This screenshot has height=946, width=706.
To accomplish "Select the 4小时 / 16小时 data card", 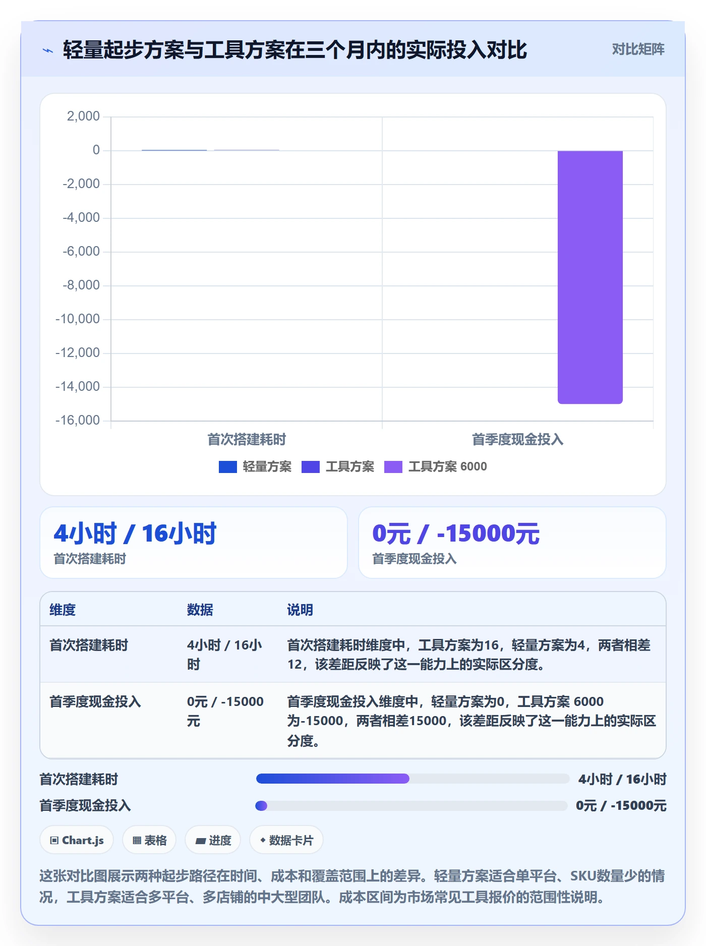I will point(194,543).
